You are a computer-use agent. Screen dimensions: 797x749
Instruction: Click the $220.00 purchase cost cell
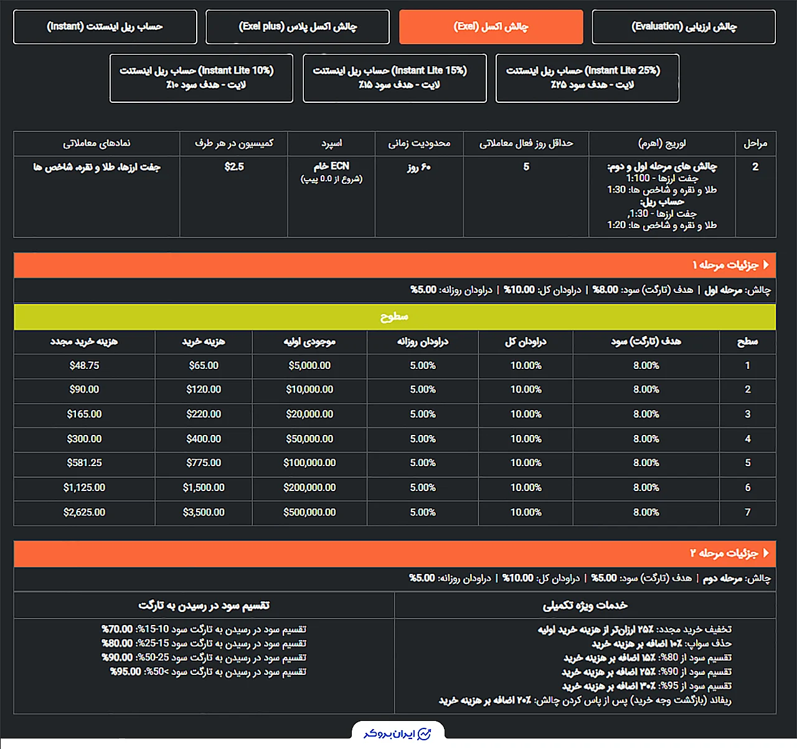[x=204, y=414]
